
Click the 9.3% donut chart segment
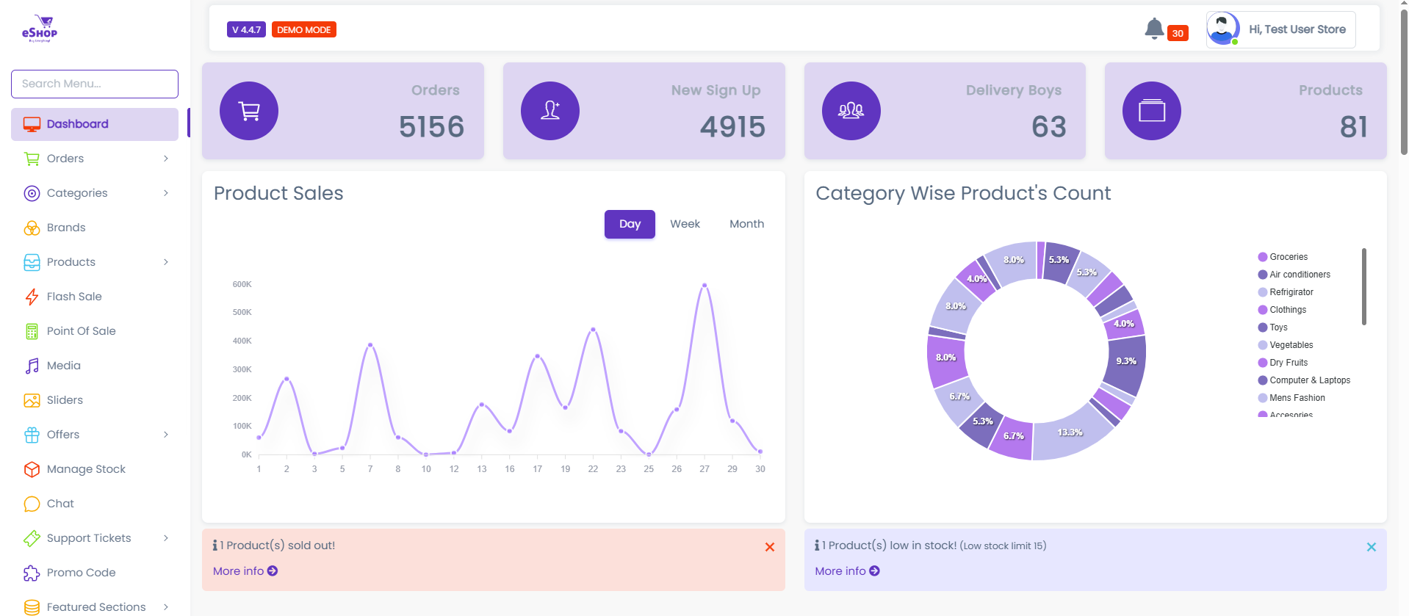1125,363
